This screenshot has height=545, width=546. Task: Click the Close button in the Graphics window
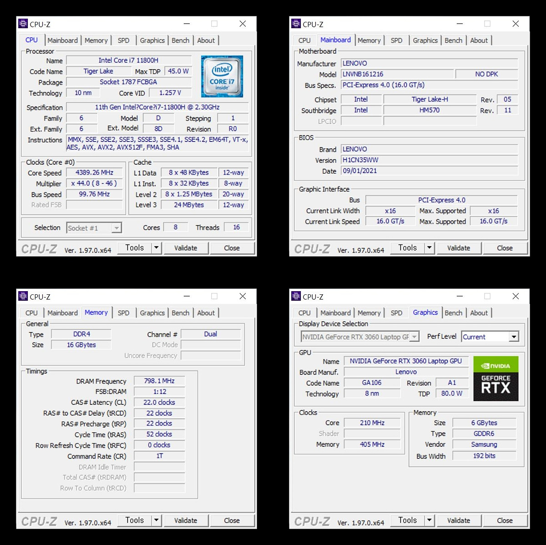(x=505, y=520)
